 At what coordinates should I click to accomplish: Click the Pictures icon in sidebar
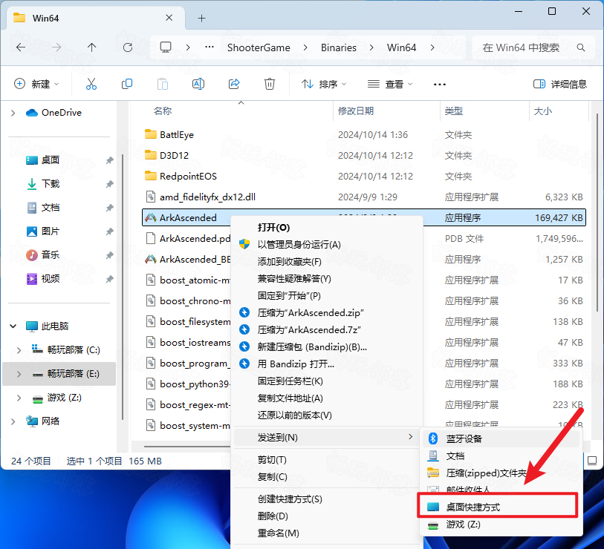point(32,231)
